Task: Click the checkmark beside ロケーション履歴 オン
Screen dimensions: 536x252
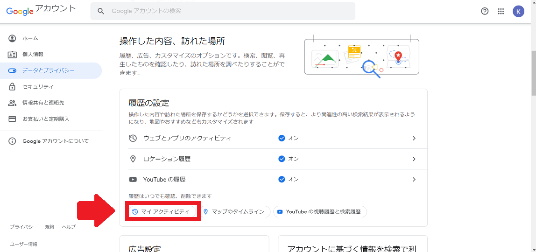Action: (x=282, y=159)
